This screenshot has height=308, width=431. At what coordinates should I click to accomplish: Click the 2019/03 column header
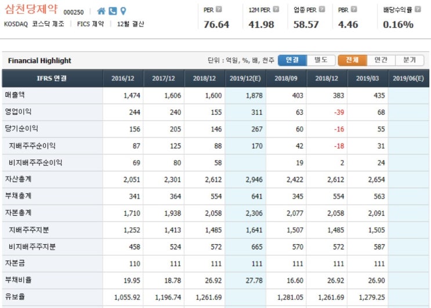point(368,78)
